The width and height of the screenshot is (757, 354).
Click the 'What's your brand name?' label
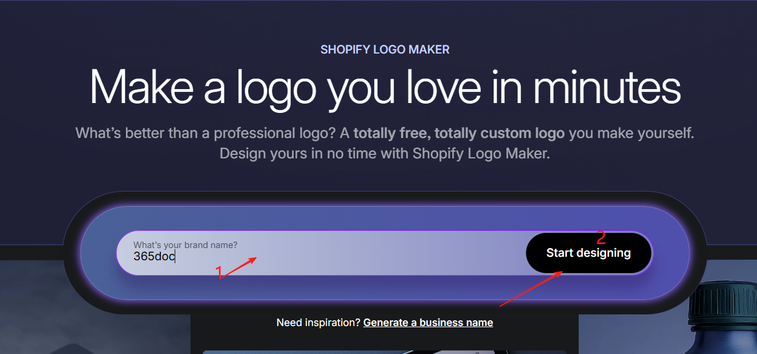coord(185,245)
